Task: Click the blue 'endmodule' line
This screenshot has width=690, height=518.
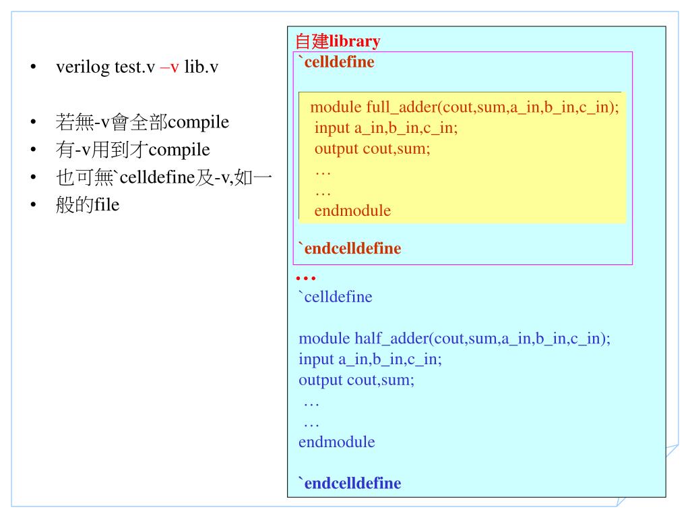Action: click(337, 442)
